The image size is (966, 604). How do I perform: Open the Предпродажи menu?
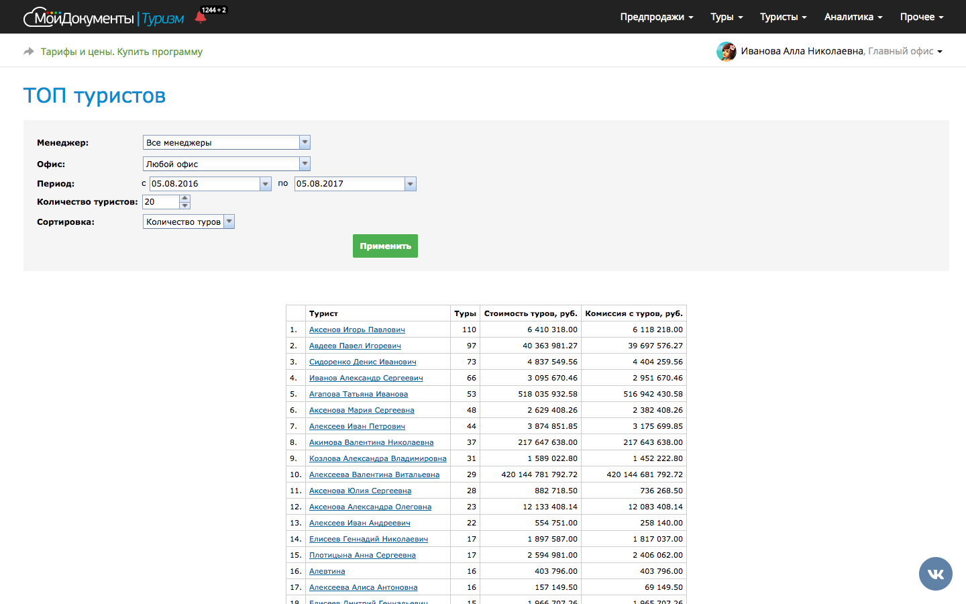(x=656, y=17)
